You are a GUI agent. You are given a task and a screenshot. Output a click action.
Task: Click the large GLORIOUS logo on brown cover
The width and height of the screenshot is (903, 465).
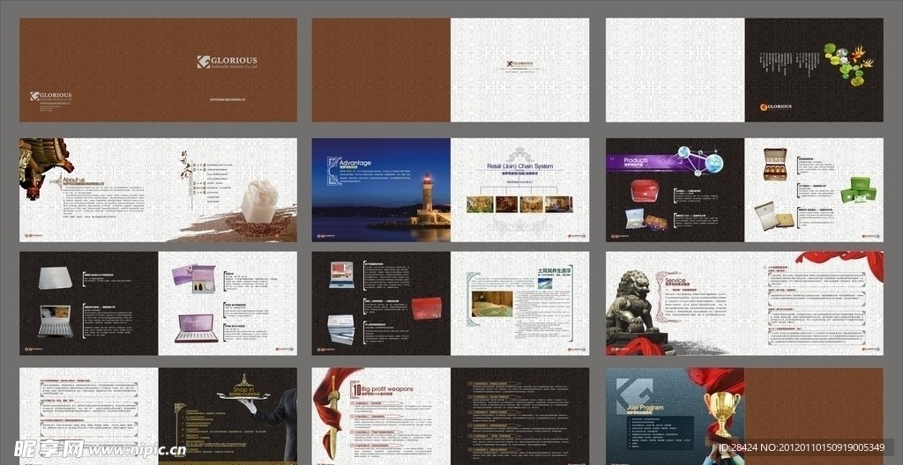point(227,63)
